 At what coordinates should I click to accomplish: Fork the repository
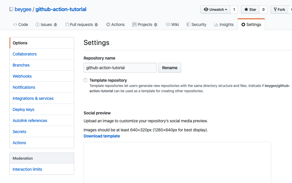click(279, 9)
